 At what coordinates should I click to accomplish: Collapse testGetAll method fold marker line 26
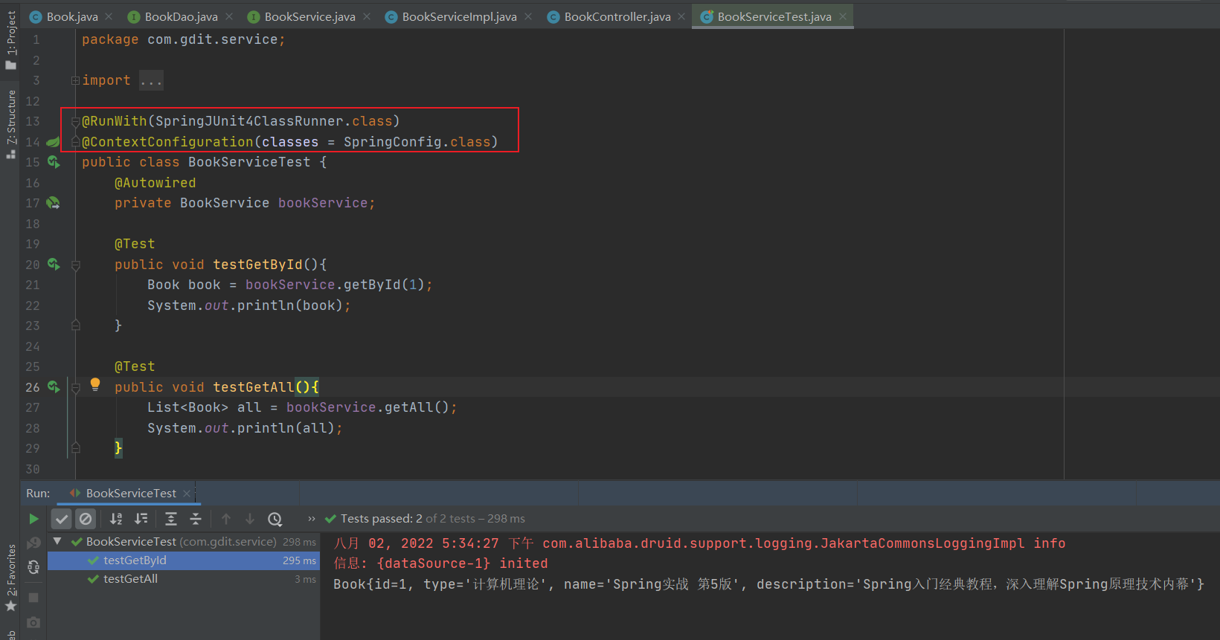click(x=75, y=388)
